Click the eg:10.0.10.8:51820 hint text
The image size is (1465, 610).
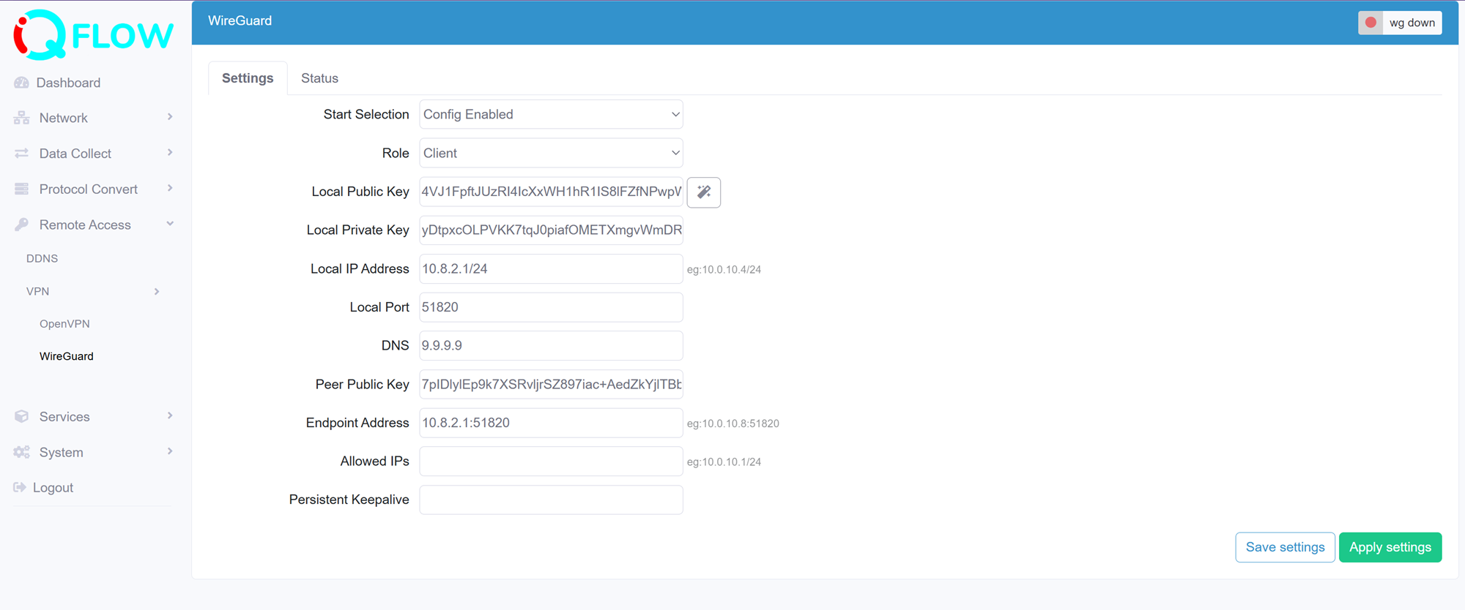pos(732,423)
